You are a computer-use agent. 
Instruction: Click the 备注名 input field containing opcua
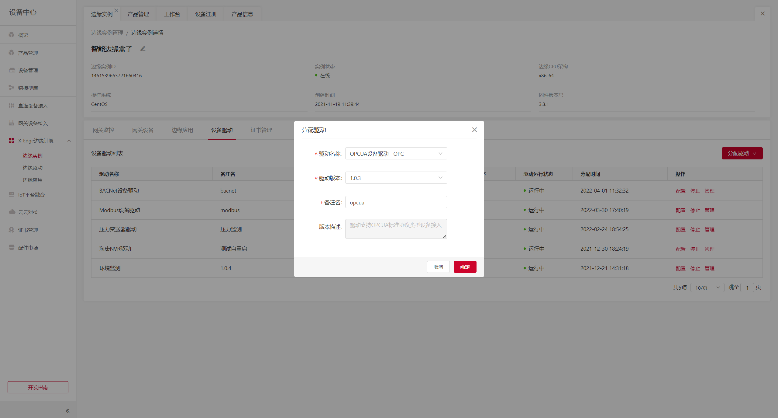click(396, 202)
